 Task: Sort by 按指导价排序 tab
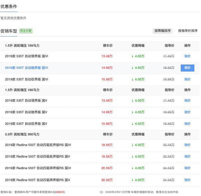(188, 31)
